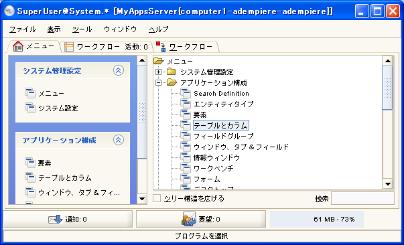Select エンティティタイプ tree entry

224,104
